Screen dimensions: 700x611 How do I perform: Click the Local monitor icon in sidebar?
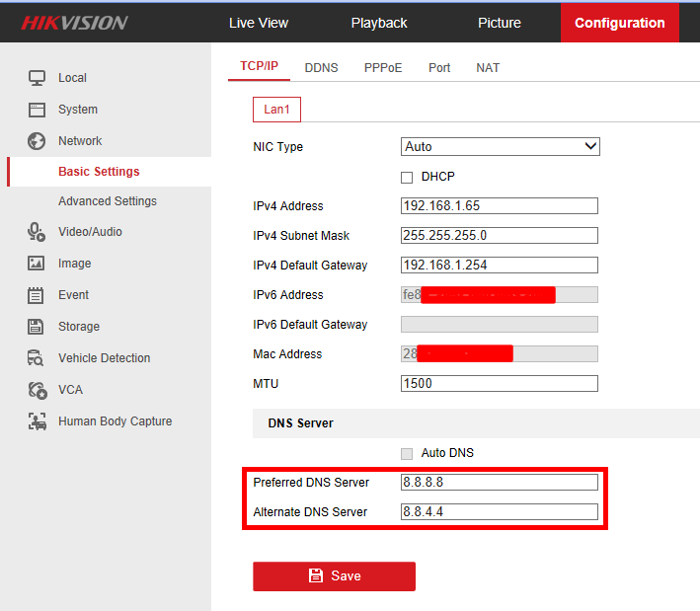click(37, 78)
